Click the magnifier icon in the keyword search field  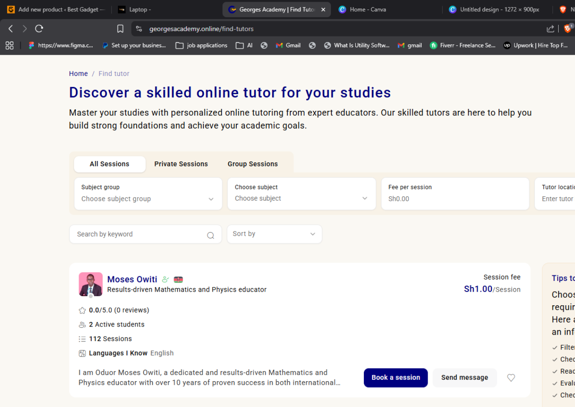tap(210, 234)
